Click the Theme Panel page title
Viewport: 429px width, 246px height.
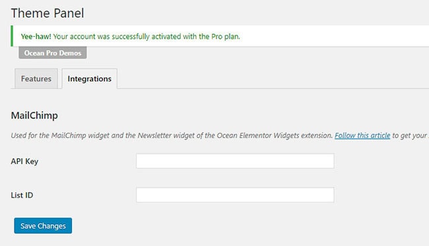(x=48, y=13)
